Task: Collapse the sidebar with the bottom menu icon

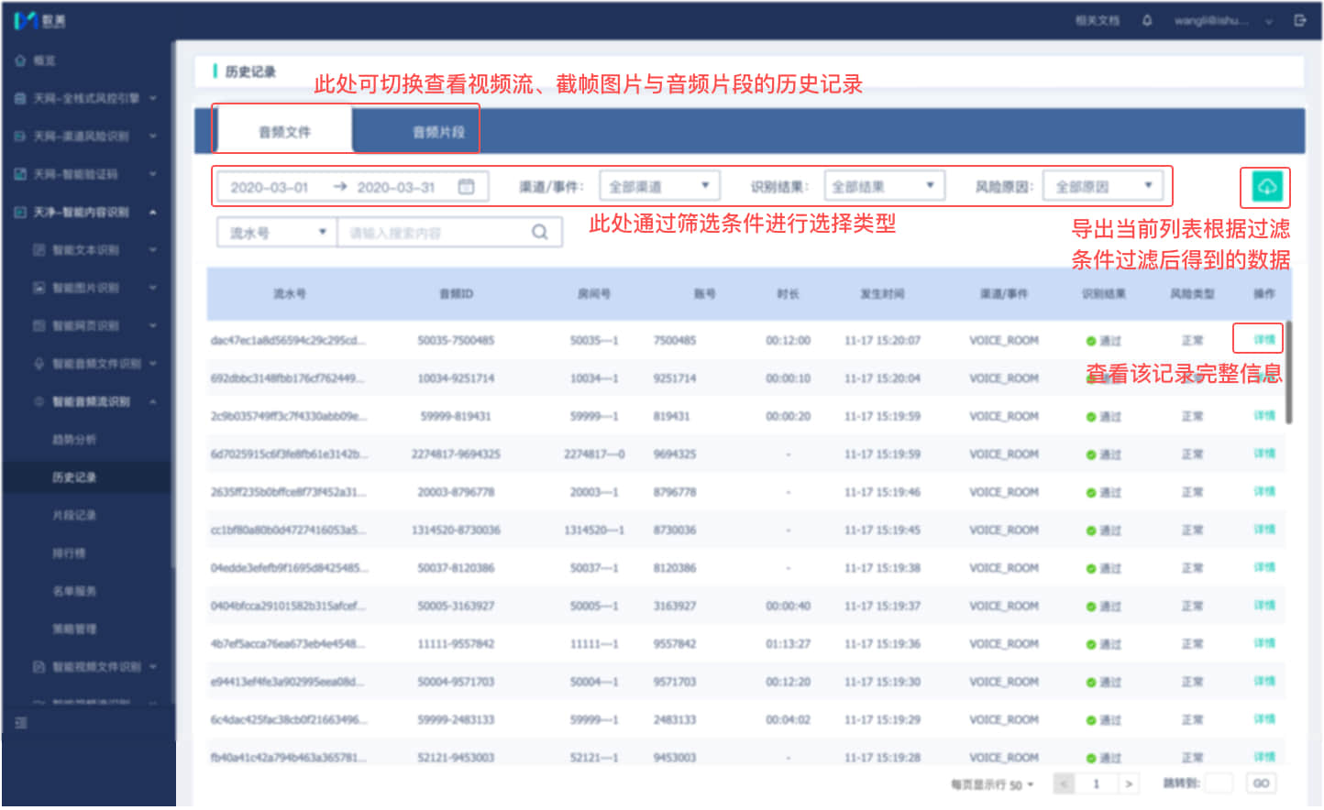Action: click(21, 723)
